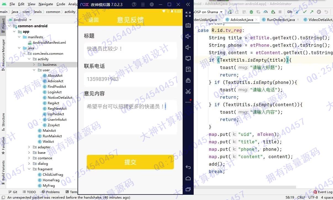
Task: Click Git push arrow icon
Action: (x=312, y=12)
